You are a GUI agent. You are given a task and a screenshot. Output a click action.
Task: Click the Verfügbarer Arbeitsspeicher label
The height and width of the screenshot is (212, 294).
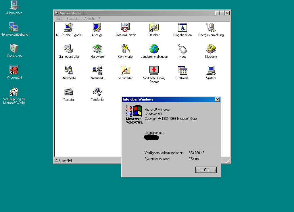pos(164,153)
